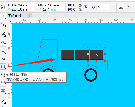Click the top-center red selection handle
This screenshot has height=107, width=135.
click(96, 47)
